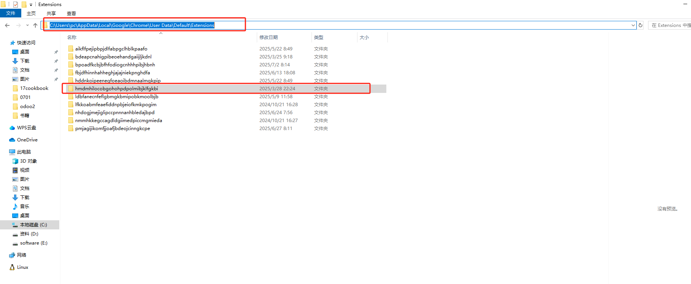Open recent locations dropdown arrow
Screen dimensions: 691x284
(x=27, y=25)
